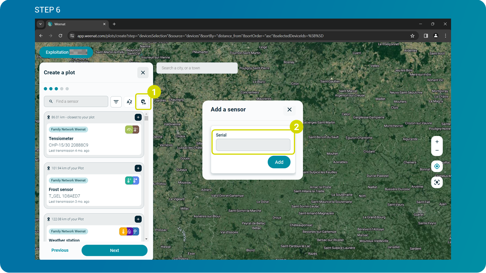The height and width of the screenshot is (273, 486).
Task: Click the Search a city or town field
Action: [x=197, y=68]
